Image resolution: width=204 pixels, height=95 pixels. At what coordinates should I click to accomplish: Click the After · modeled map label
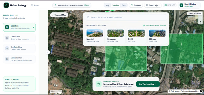(x=195, y=14)
